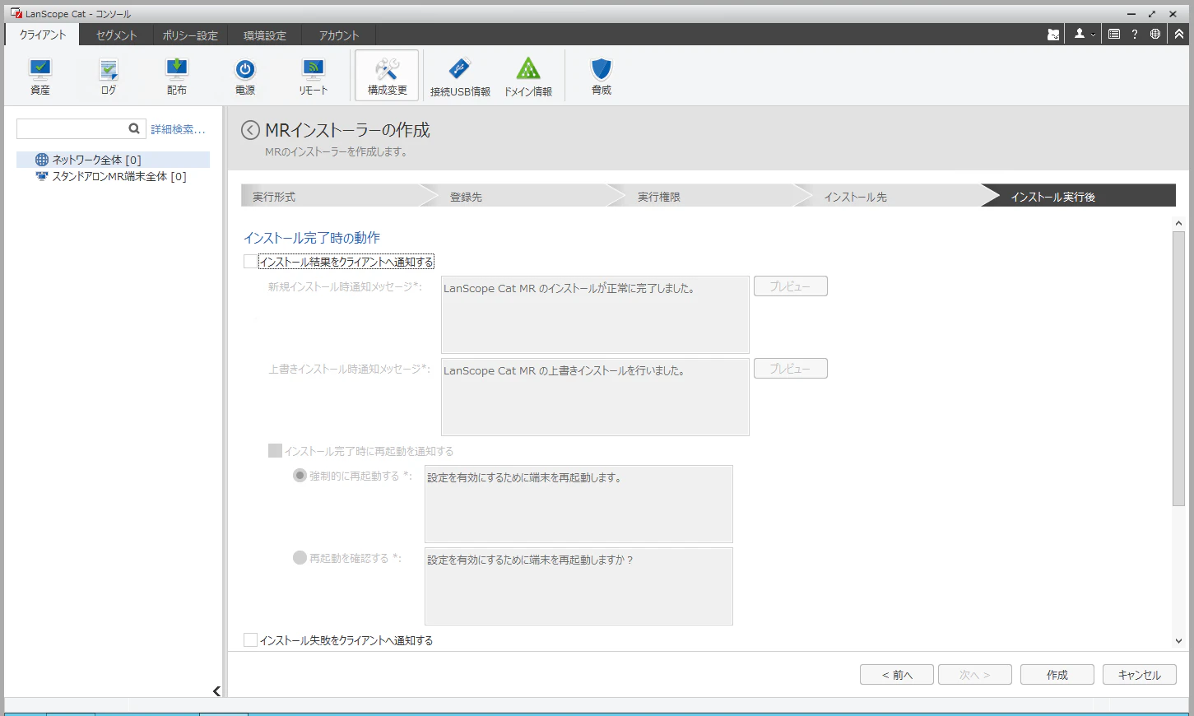Click the 次へ > button
The width and height of the screenshot is (1194, 716).
pyautogui.click(x=975, y=675)
